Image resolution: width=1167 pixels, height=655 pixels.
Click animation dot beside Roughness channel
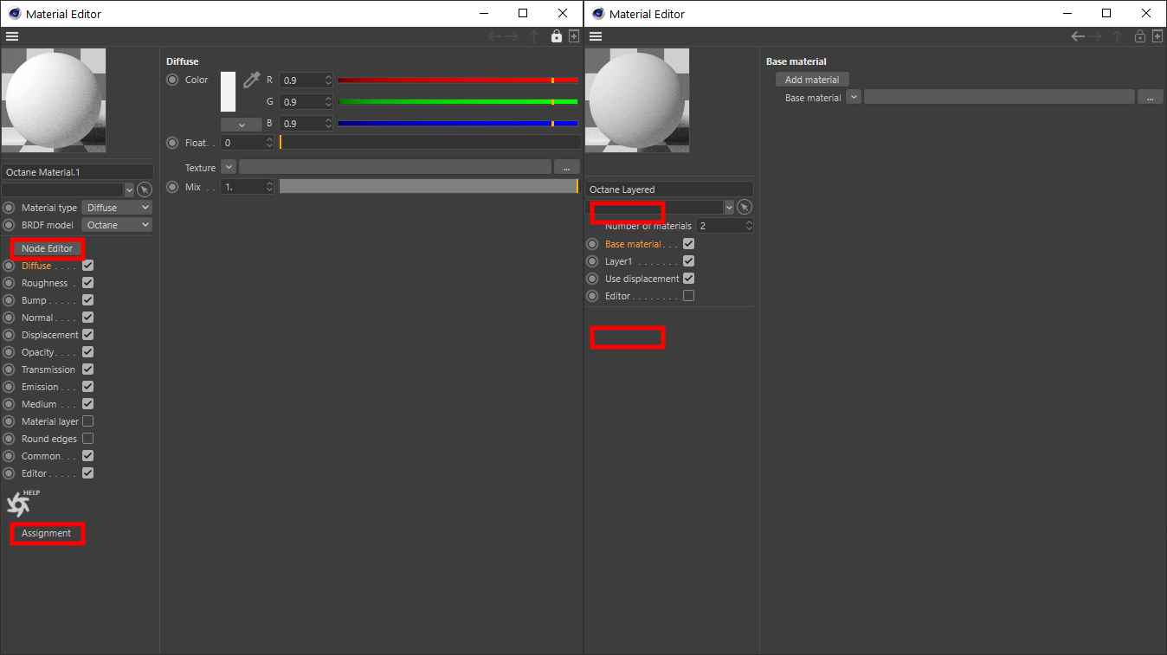[x=9, y=283]
